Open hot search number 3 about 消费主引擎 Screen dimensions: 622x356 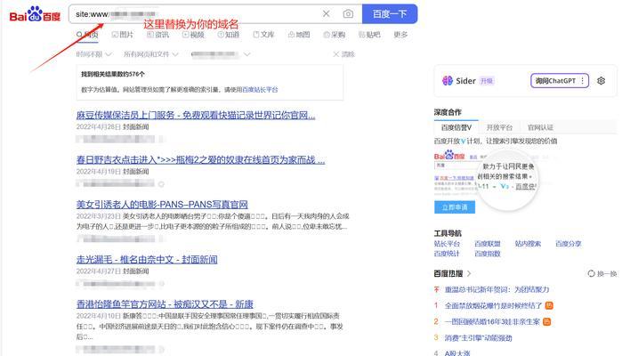pyautogui.click(x=479, y=338)
